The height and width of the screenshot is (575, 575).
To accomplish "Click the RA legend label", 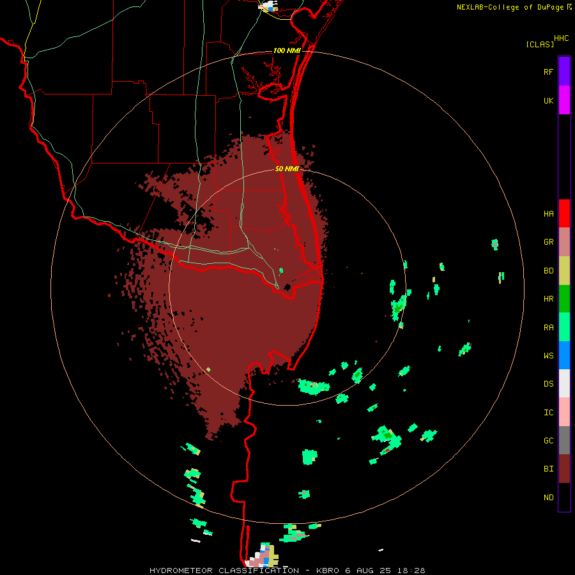I will click(x=548, y=328).
